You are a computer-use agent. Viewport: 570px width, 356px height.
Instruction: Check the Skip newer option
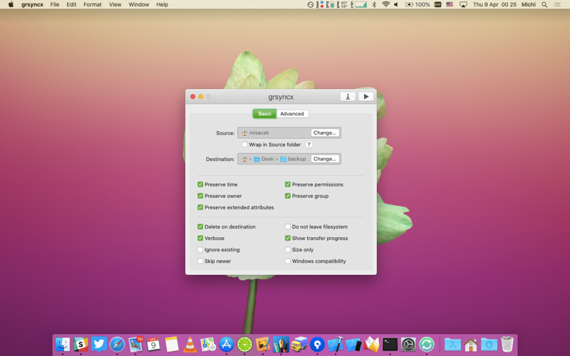tap(200, 261)
